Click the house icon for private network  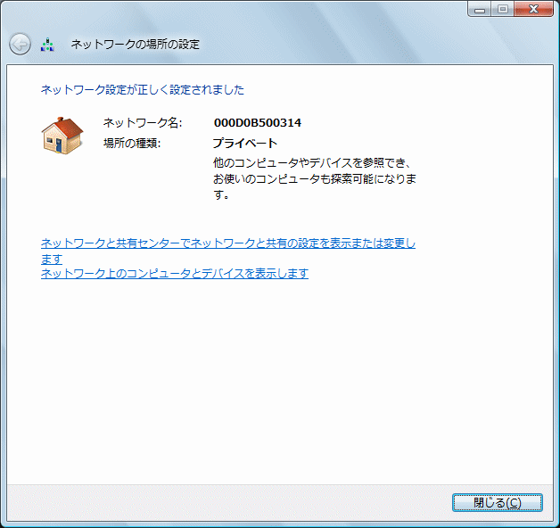[62, 135]
